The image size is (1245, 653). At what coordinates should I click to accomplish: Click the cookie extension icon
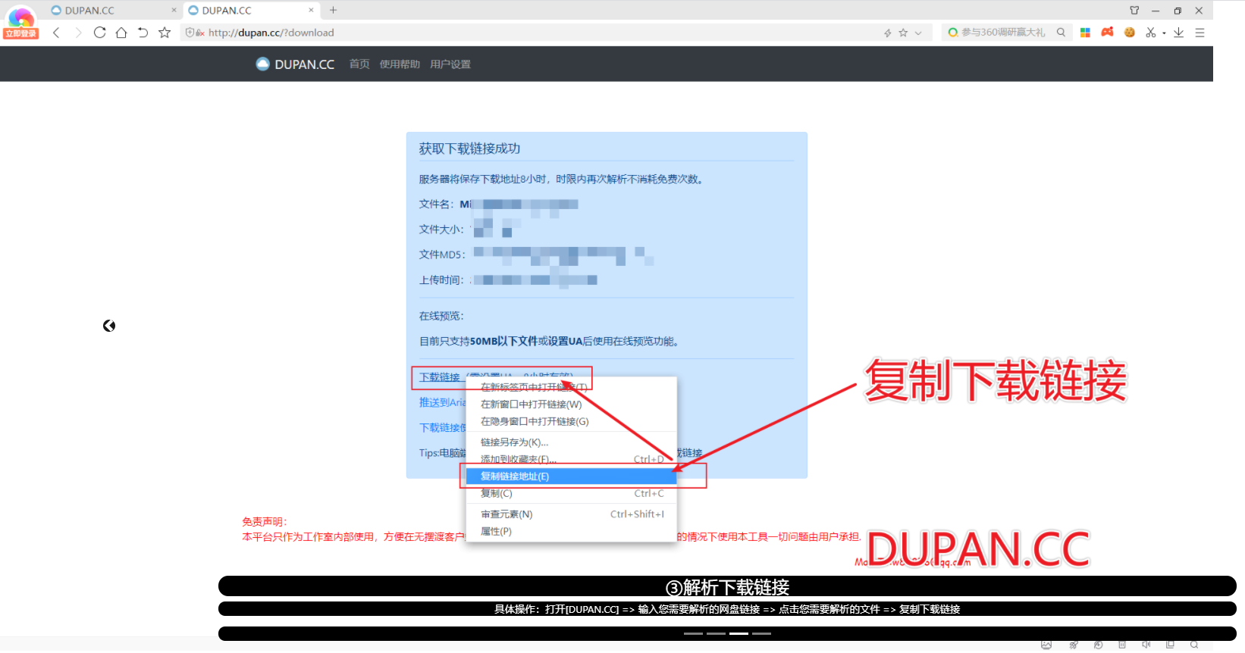pyautogui.click(x=1129, y=33)
